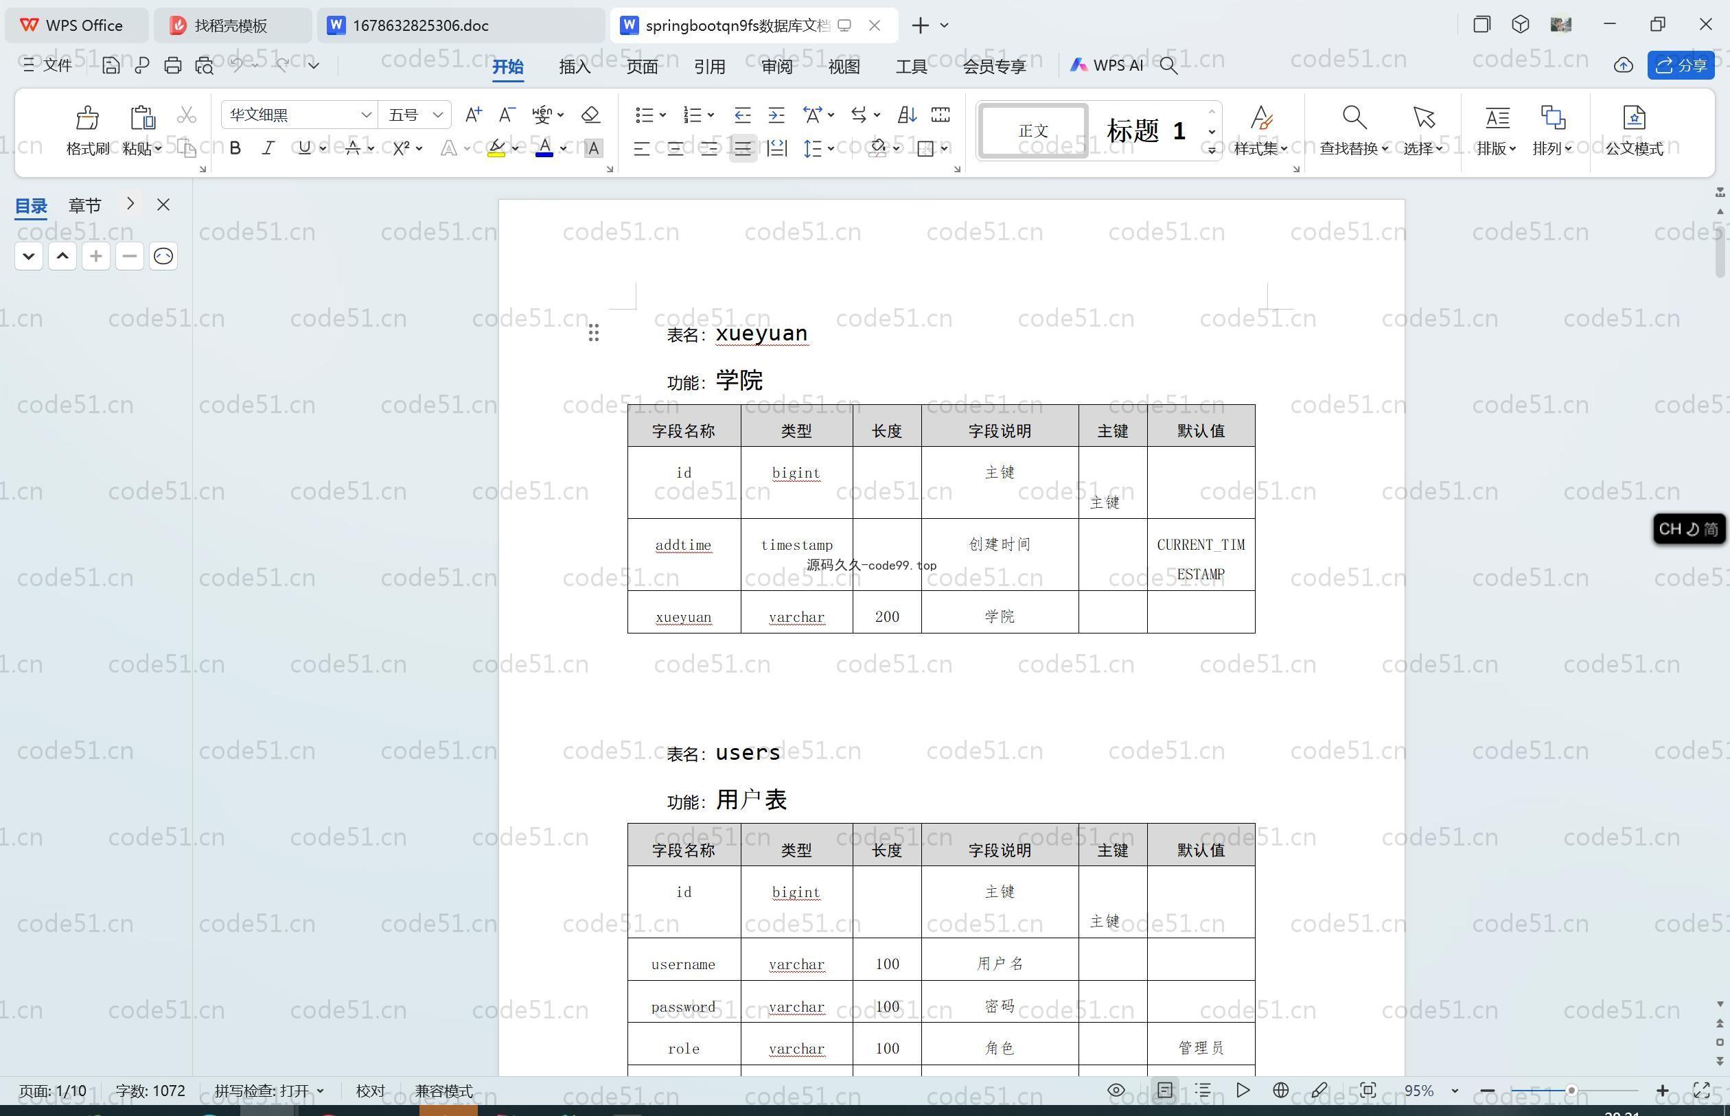Toggle Superscript formatting
This screenshot has width=1730, height=1116.
pyautogui.click(x=401, y=148)
